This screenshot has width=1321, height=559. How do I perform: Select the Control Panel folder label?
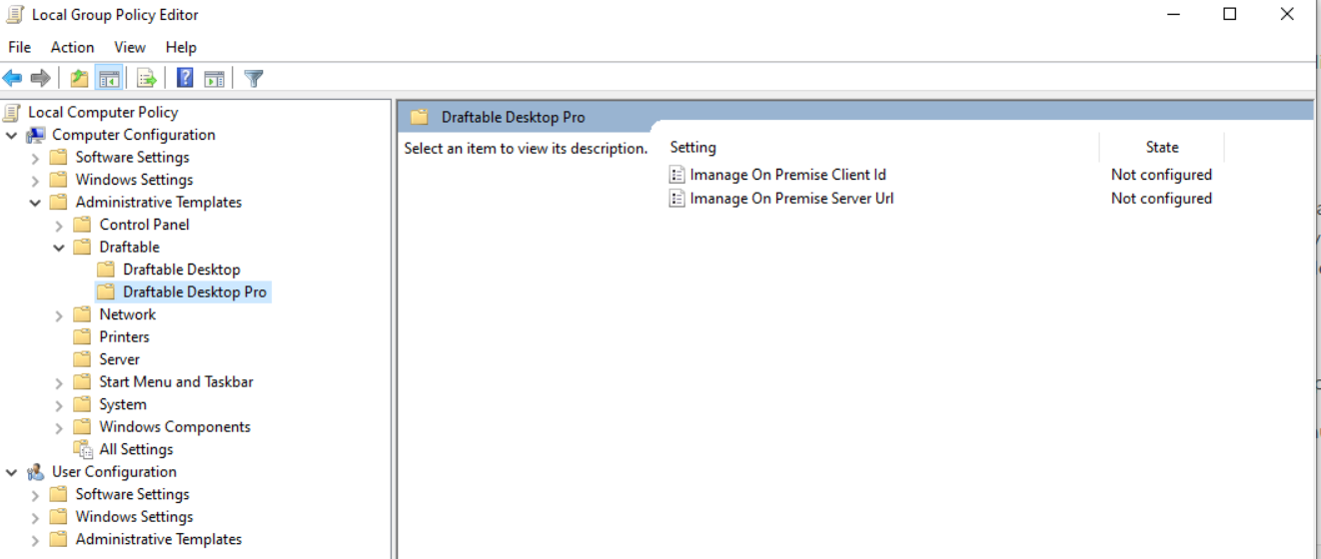[144, 225]
